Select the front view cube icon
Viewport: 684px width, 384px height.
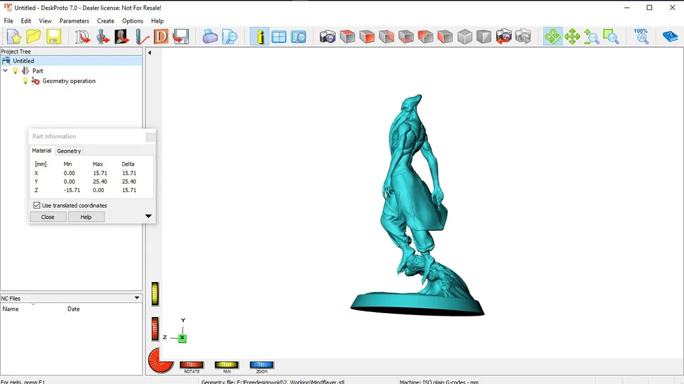pyautogui.click(x=367, y=37)
